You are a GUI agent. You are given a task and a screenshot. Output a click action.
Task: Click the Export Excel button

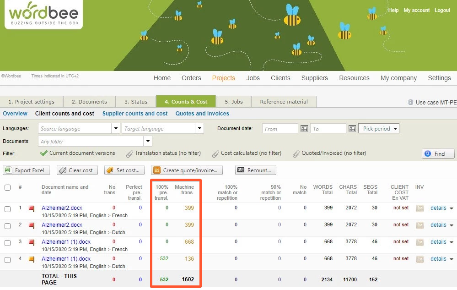coord(27,170)
